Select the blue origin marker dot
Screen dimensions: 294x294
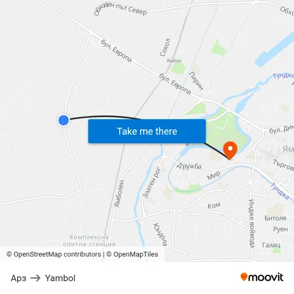click(x=64, y=120)
